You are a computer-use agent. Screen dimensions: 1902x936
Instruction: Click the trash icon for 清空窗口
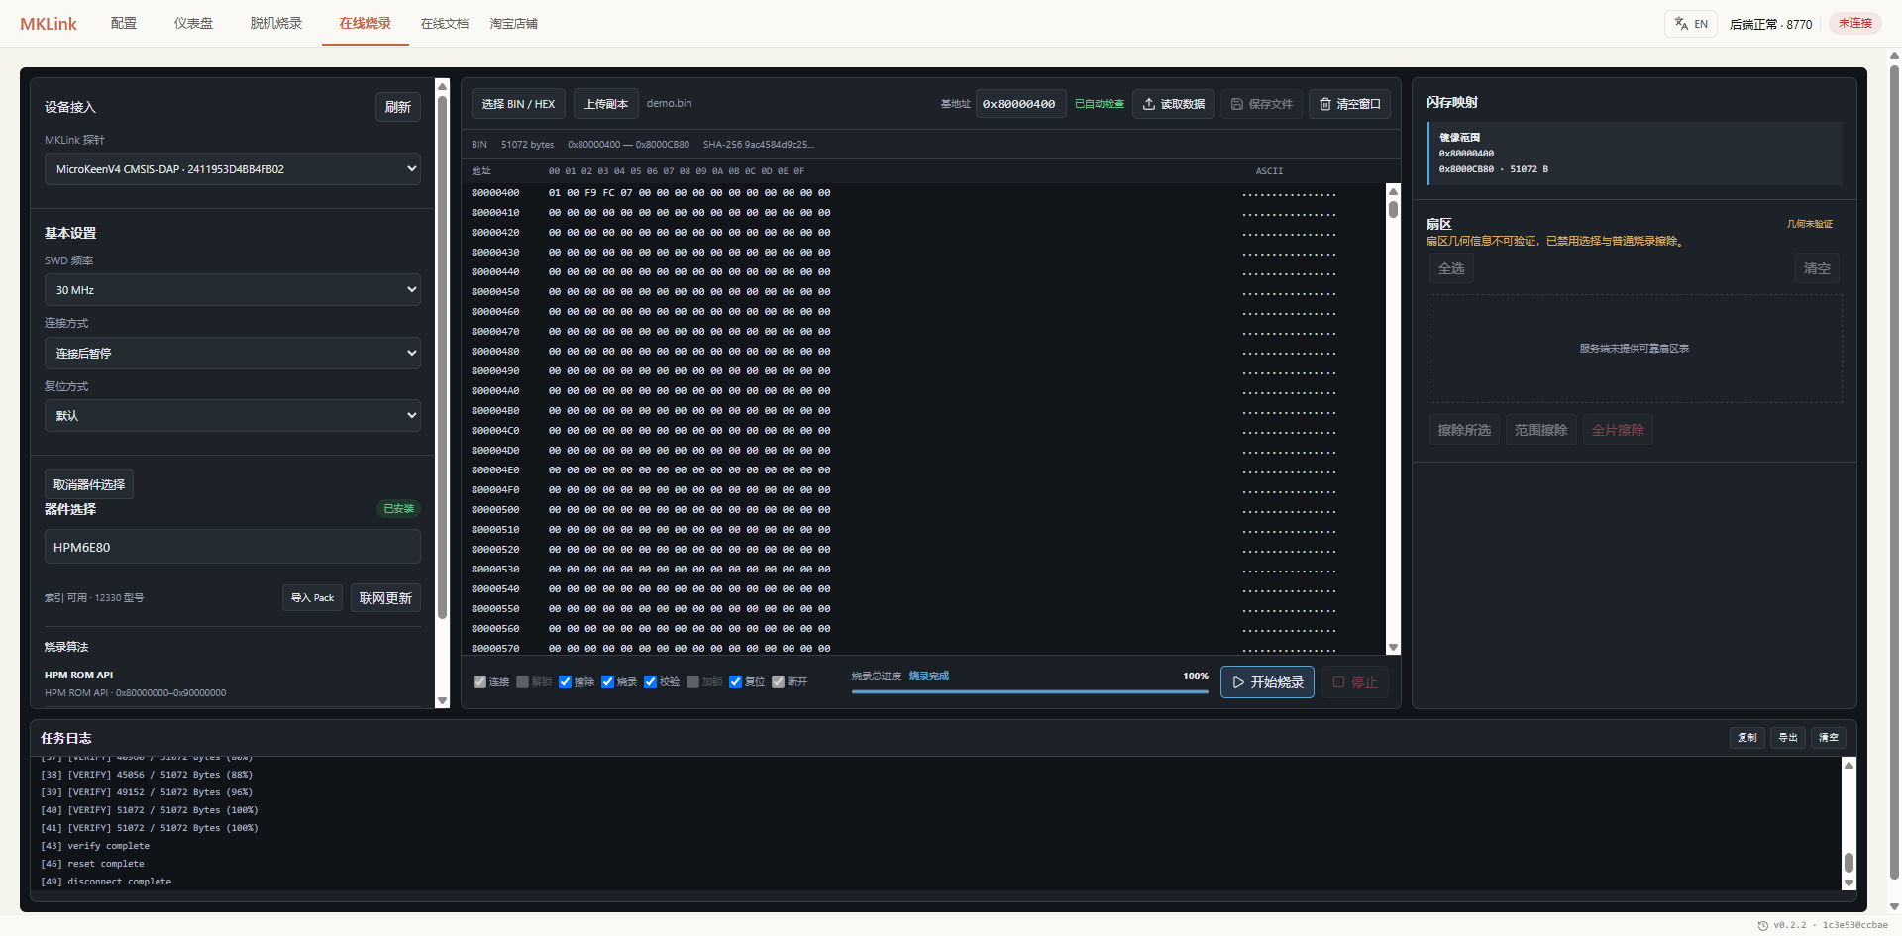click(1325, 104)
